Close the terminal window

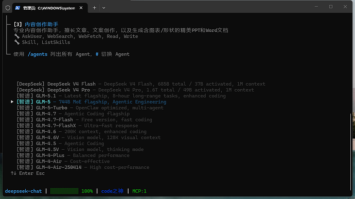pyautogui.click(x=345, y=7)
